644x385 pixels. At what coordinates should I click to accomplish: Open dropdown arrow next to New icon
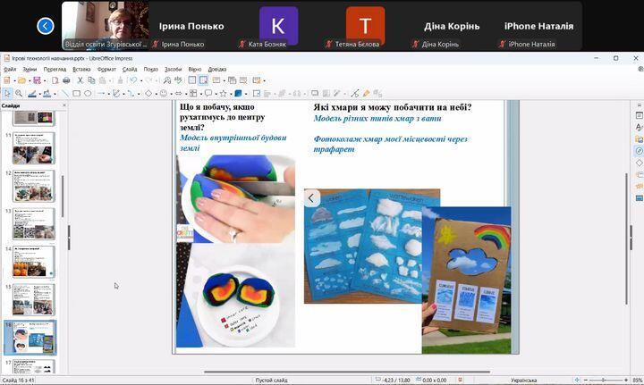click(x=14, y=80)
